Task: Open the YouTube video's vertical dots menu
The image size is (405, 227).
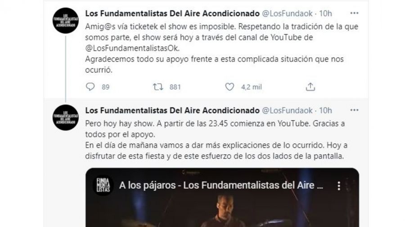Action: (x=338, y=186)
